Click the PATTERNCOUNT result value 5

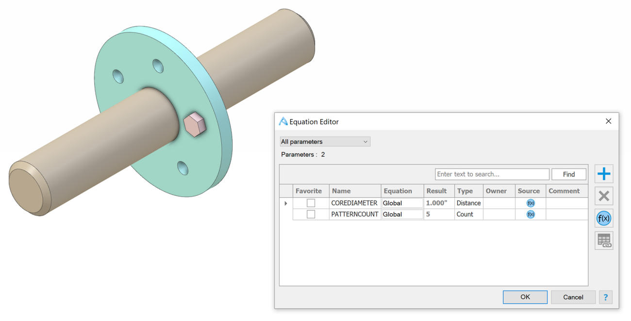(428, 214)
